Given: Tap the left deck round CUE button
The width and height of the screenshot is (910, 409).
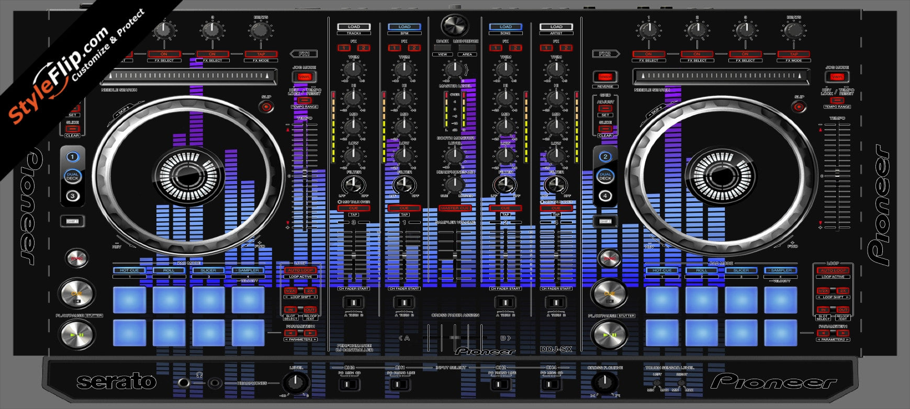Looking at the screenshot, I should click(76, 293).
